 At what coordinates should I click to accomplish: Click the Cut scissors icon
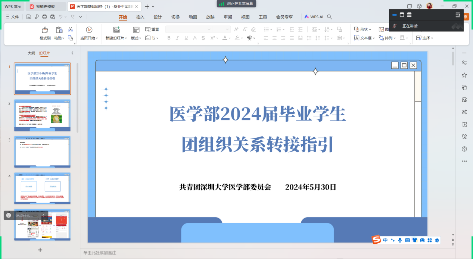70,29
